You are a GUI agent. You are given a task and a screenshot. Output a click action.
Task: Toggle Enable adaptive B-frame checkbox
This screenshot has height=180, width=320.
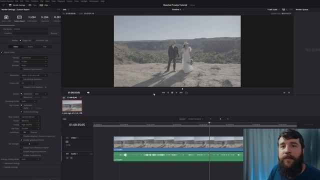tap(21, 140)
